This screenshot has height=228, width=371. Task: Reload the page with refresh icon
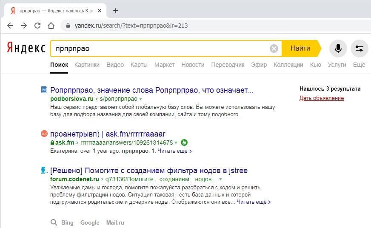(x=37, y=26)
